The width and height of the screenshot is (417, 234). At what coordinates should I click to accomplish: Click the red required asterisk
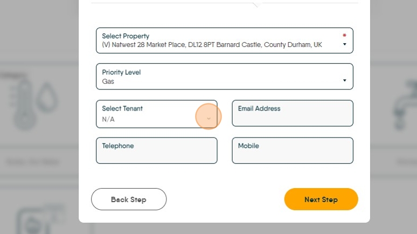pyautogui.click(x=344, y=35)
